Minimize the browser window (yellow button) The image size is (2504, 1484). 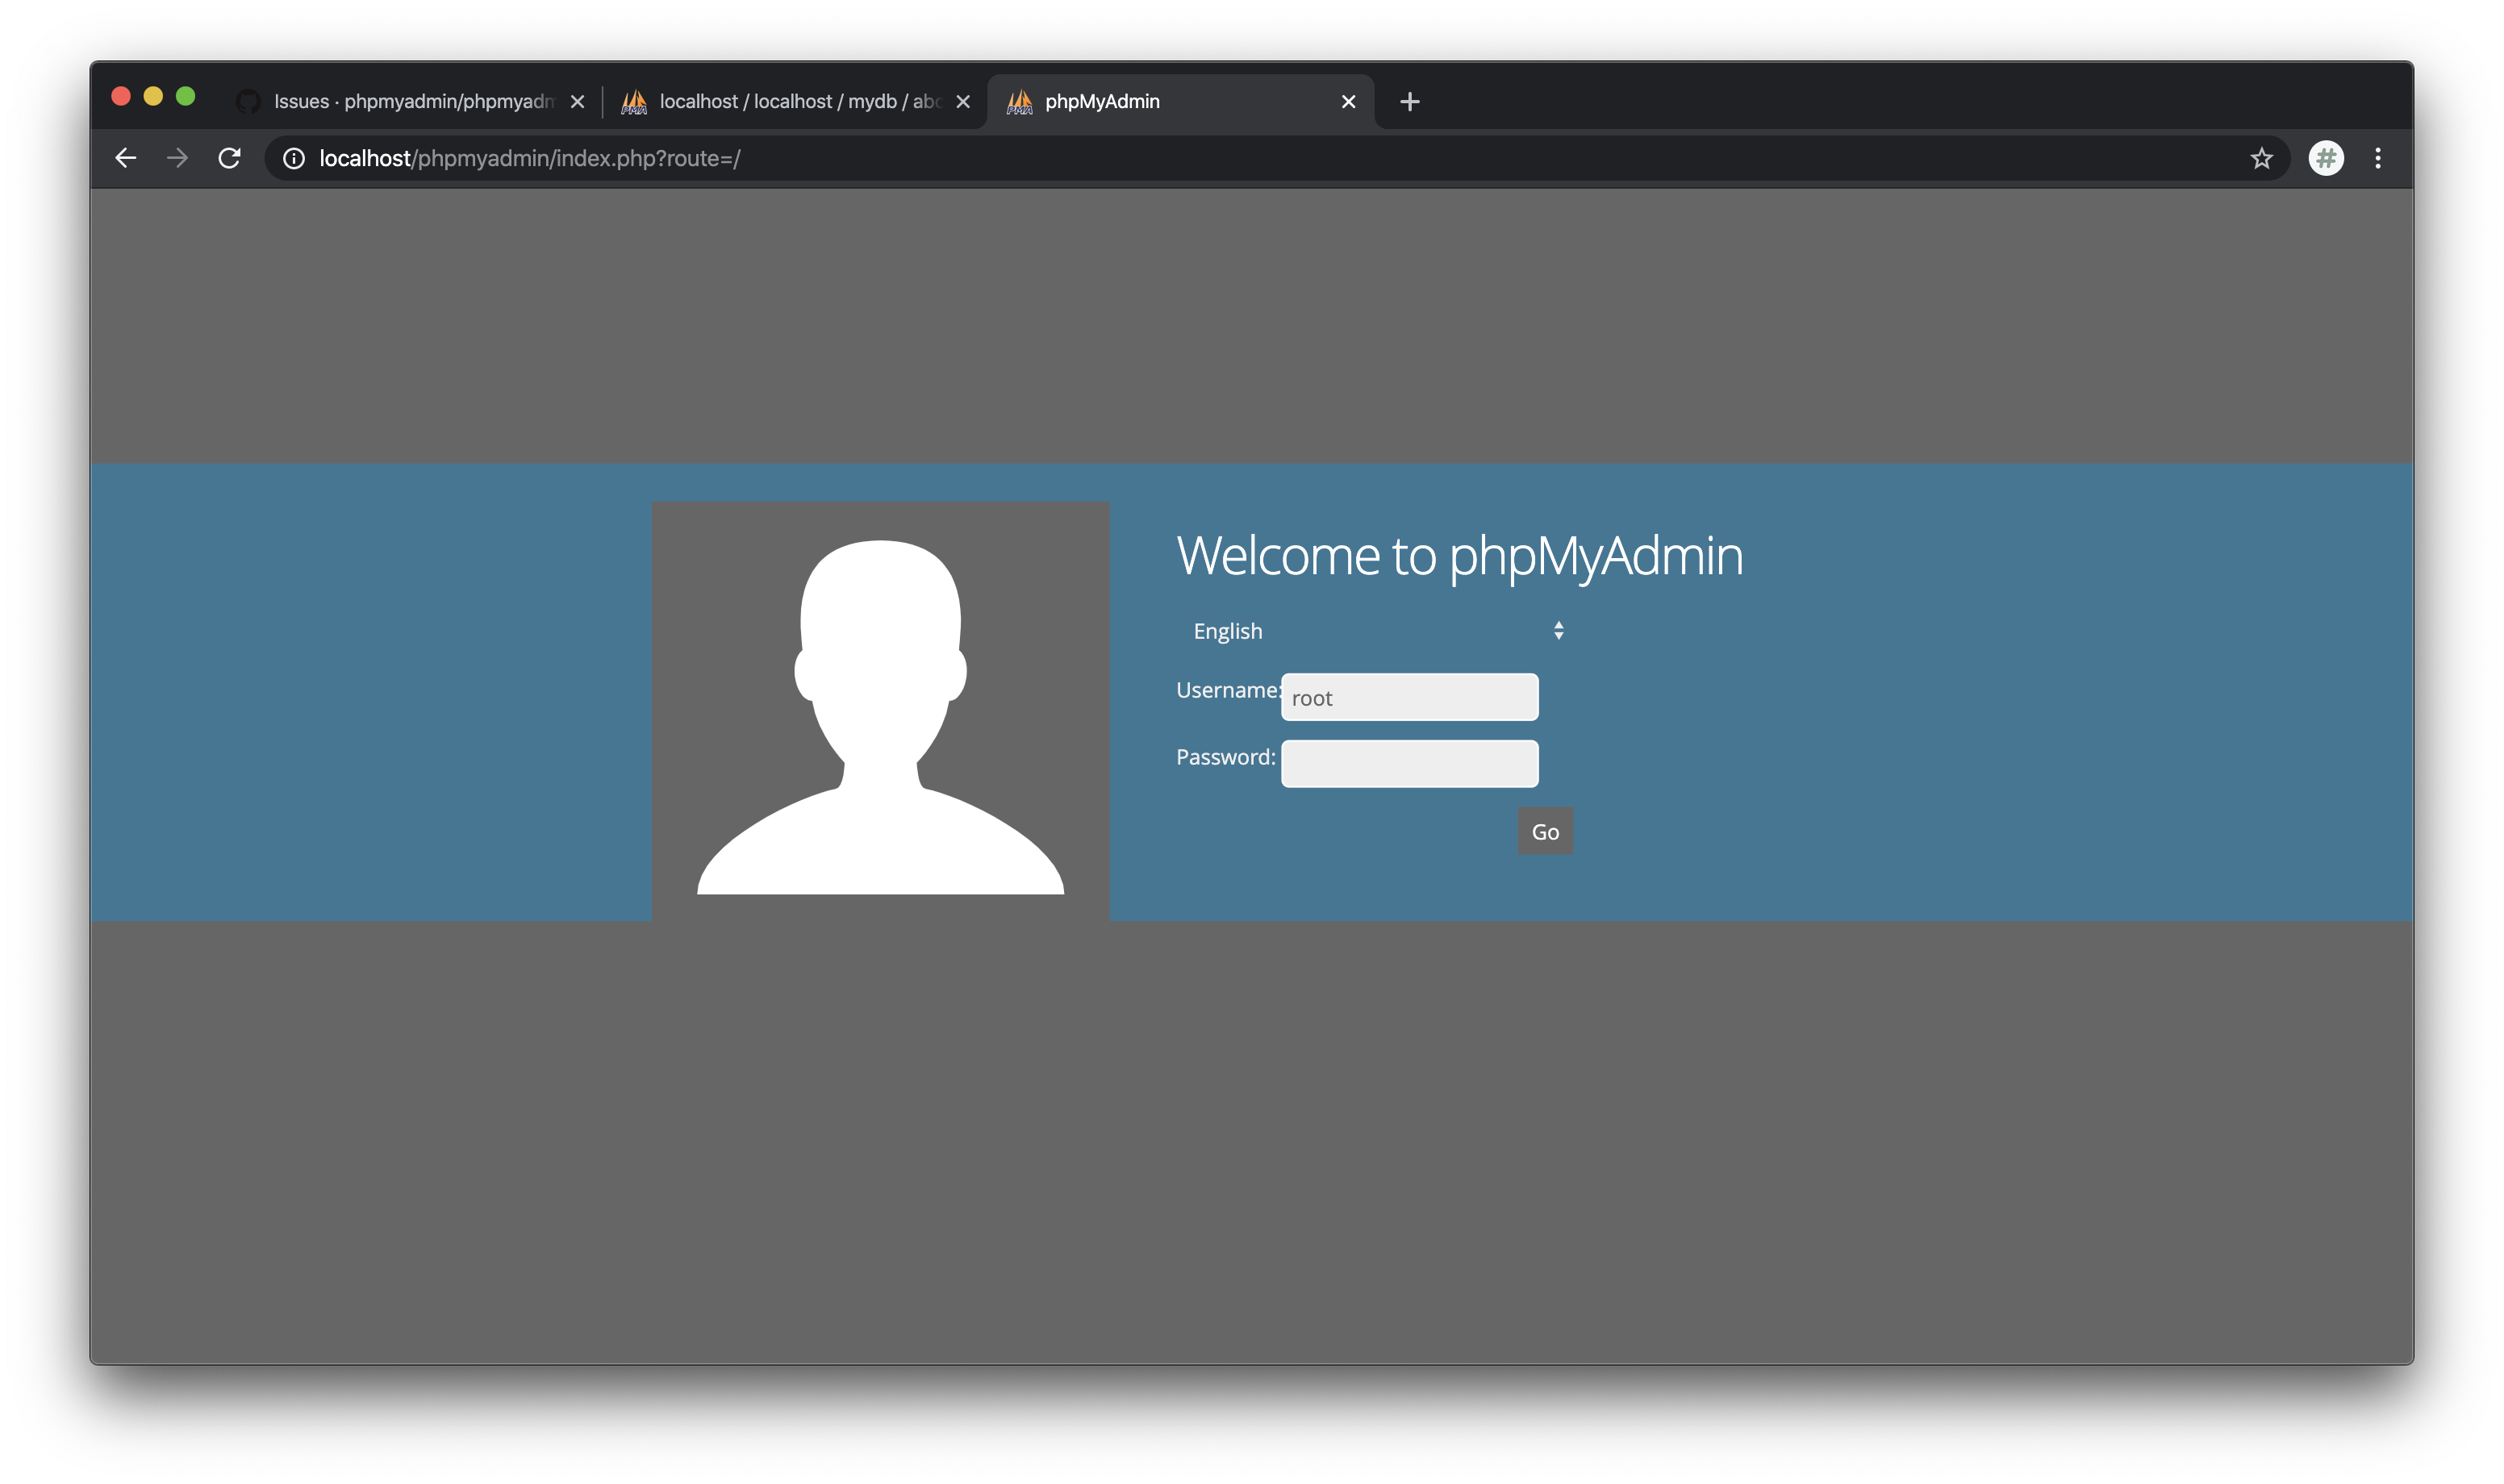point(153,96)
